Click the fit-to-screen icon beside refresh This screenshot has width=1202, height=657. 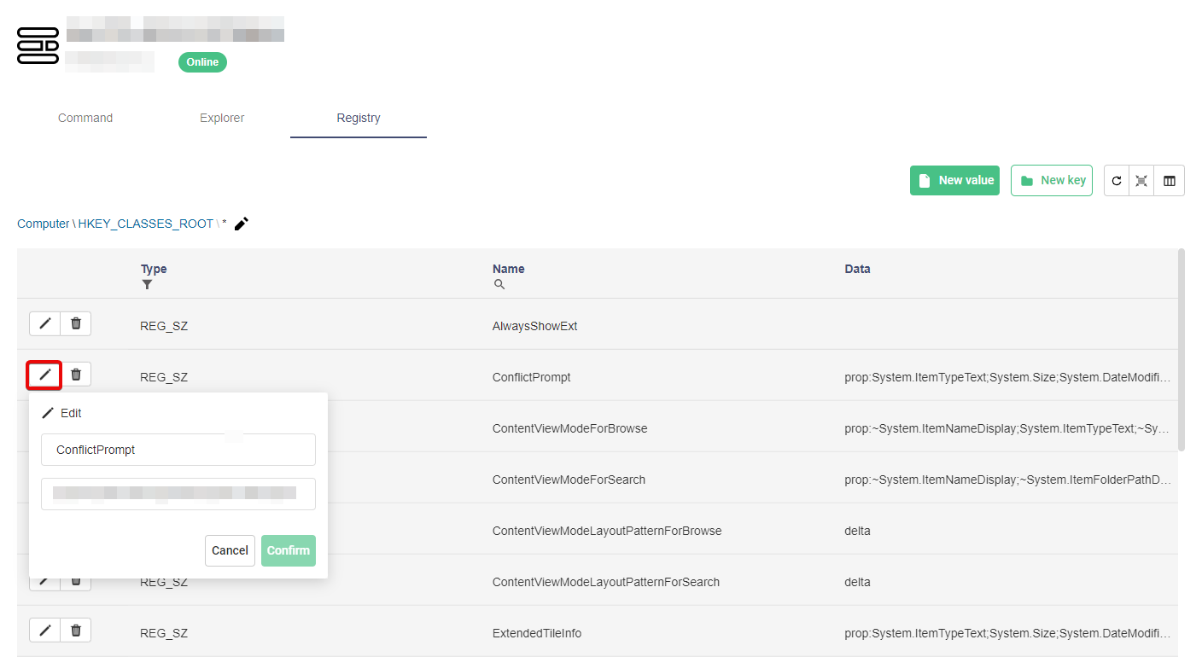(x=1141, y=181)
